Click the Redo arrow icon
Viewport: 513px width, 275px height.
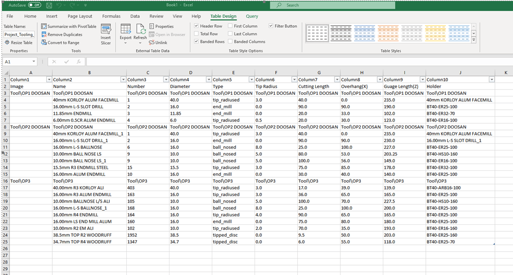(x=72, y=5)
